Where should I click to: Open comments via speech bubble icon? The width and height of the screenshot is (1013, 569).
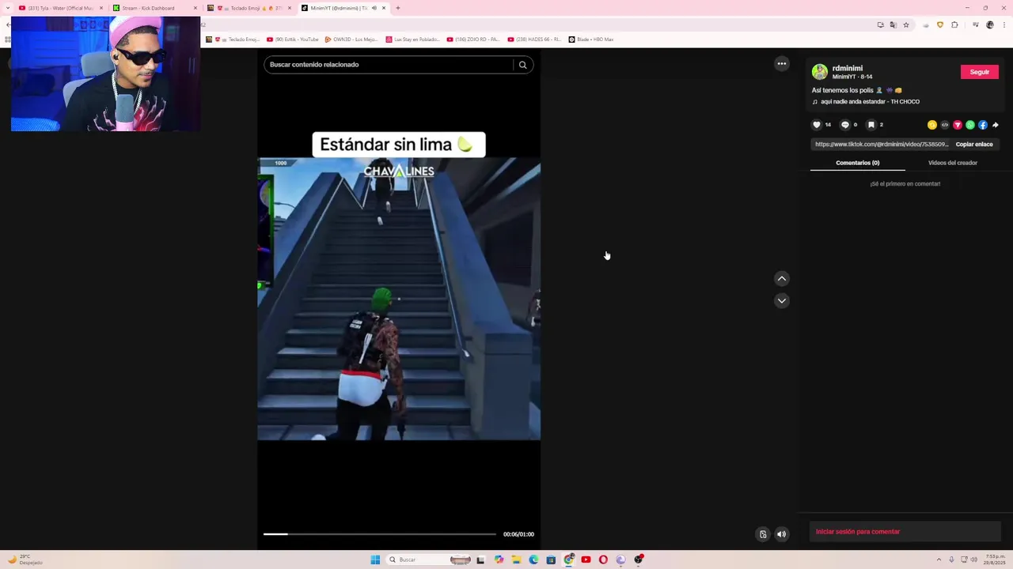coord(844,125)
